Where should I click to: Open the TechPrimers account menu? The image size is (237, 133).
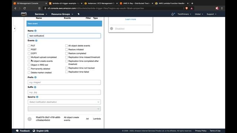[x=184, y=14]
